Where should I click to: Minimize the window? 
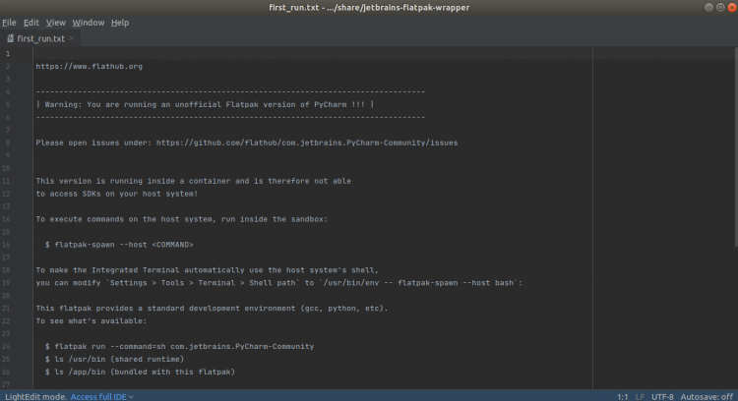(708, 7)
